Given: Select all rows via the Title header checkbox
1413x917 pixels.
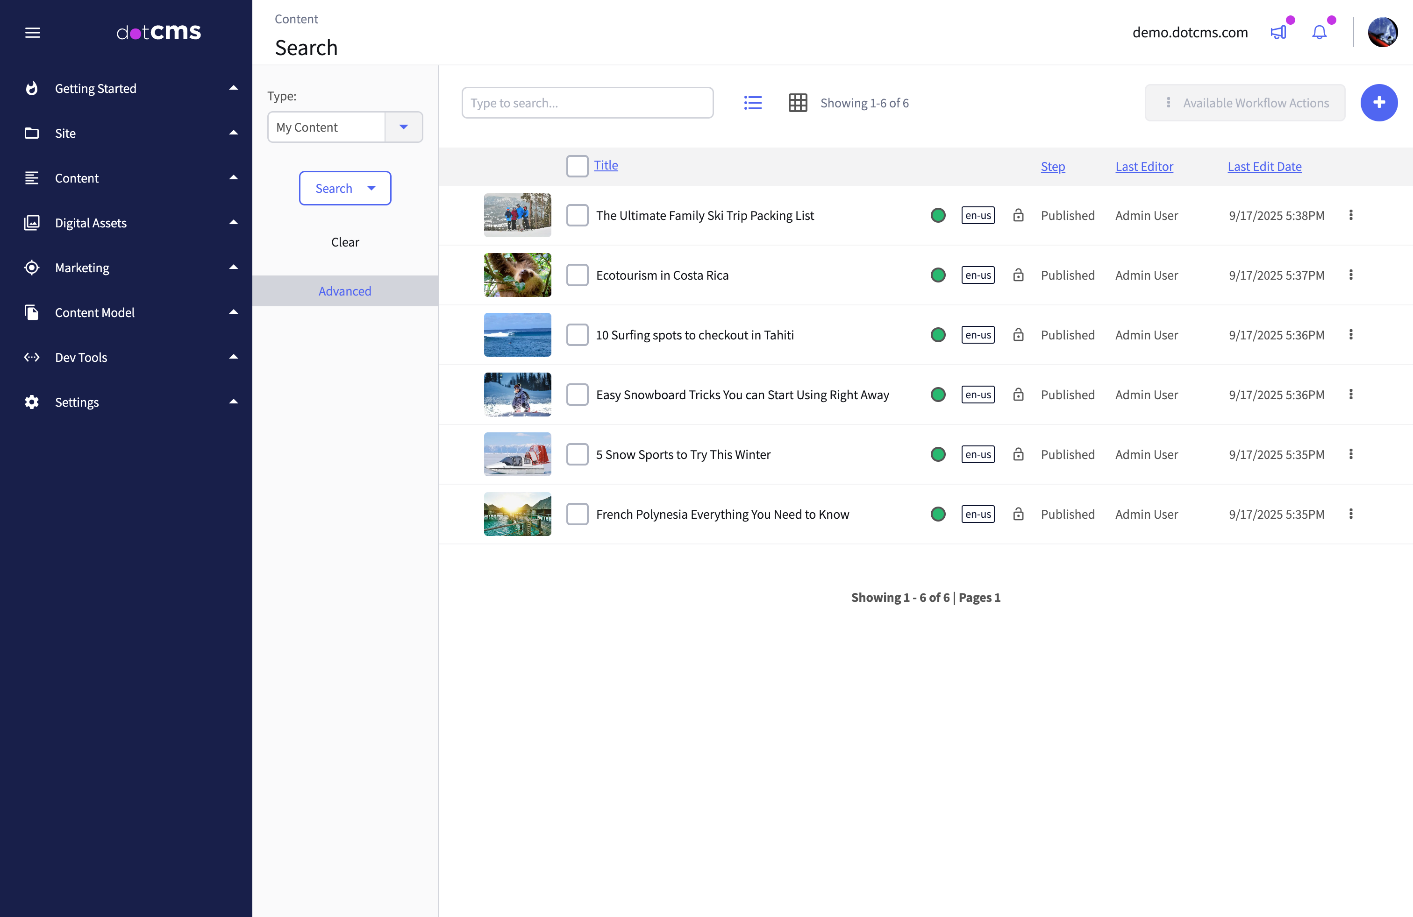Looking at the screenshot, I should 577,166.
